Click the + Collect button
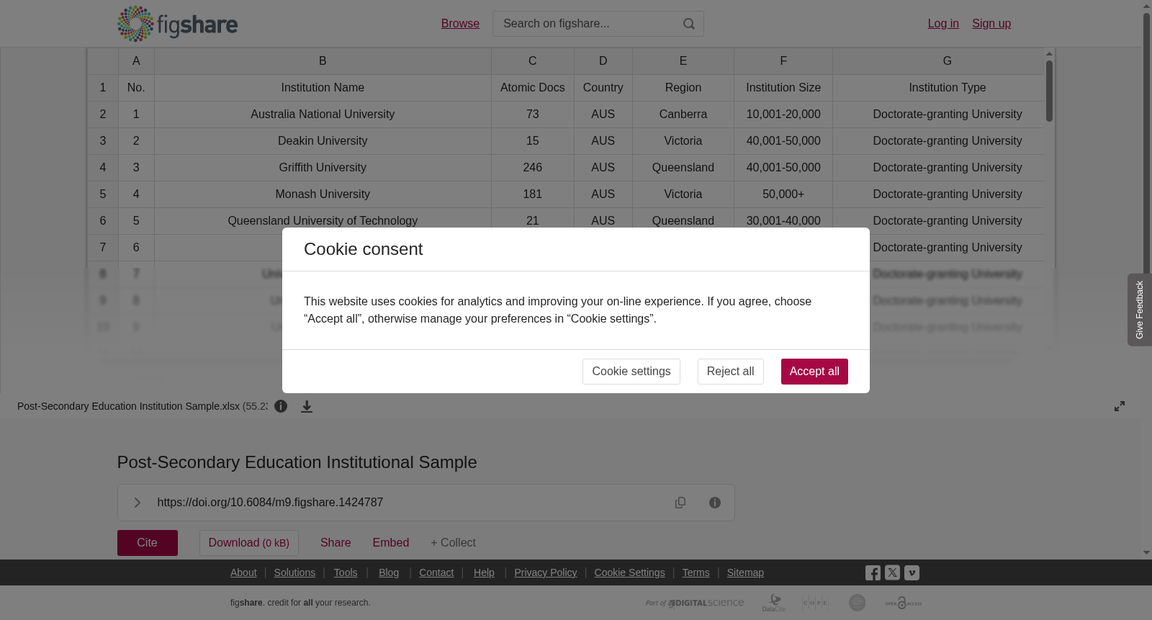The height and width of the screenshot is (620, 1152). pyautogui.click(x=453, y=543)
